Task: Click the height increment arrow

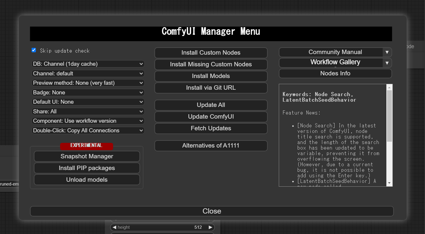Action: [210, 227]
